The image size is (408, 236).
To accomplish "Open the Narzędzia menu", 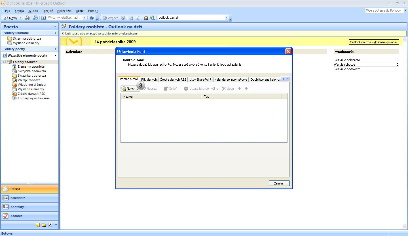I will [x=64, y=11].
